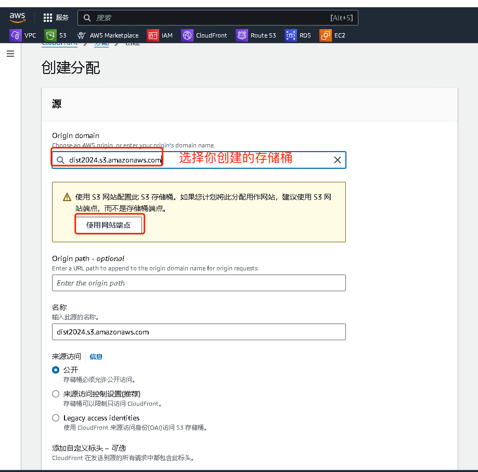Click the Origin domain input field

(199, 160)
